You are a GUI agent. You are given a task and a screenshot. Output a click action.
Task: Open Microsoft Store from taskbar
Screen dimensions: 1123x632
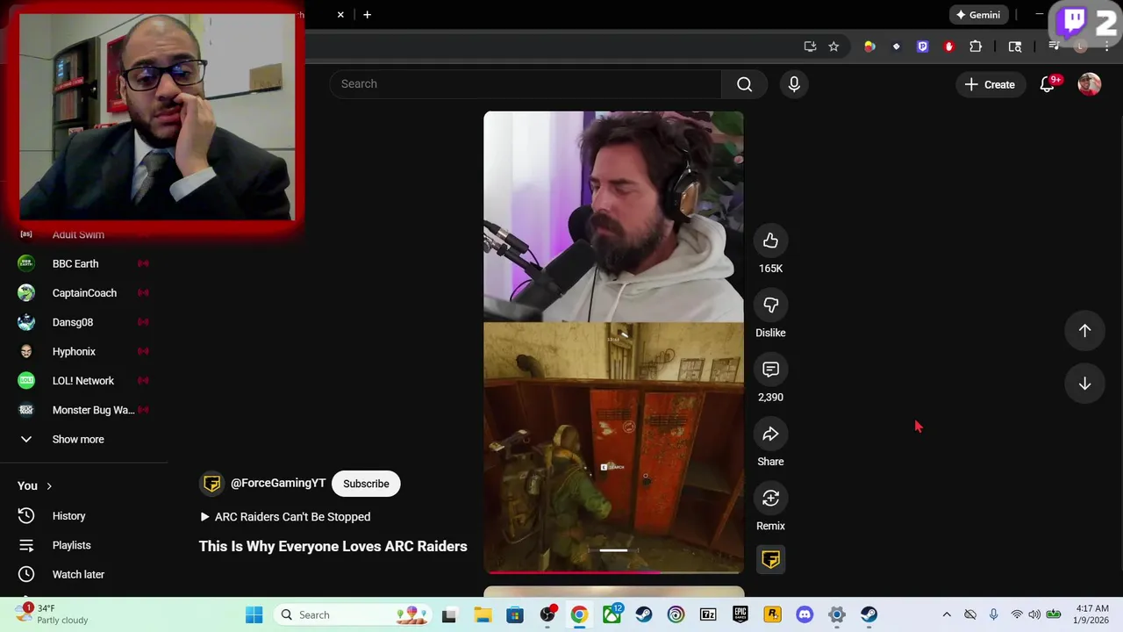pyautogui.click(x=514, y=614)
